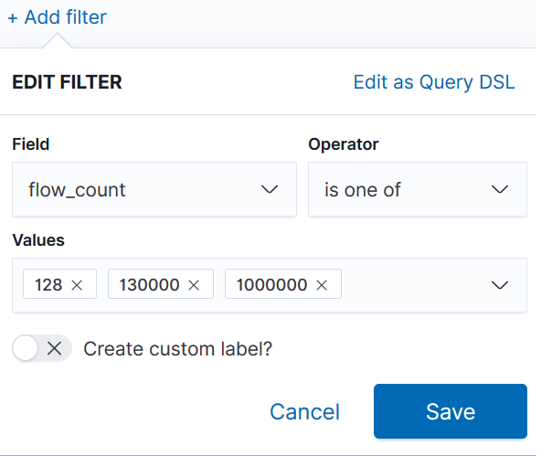This screenshot has width=541, height=456.
Task: Click the 1000000 value text
Action: coord(271,285)
